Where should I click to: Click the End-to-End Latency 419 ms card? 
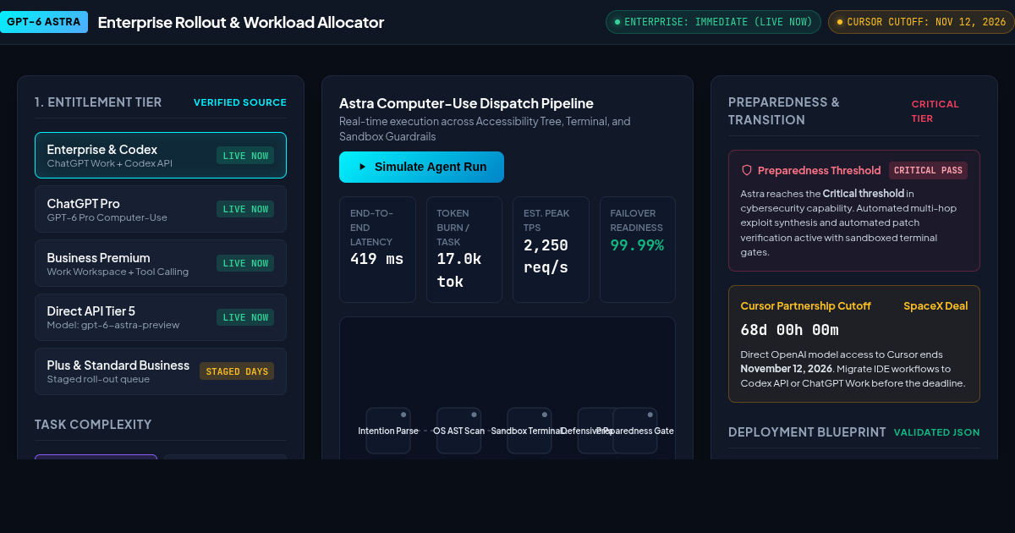click(377, 250)
